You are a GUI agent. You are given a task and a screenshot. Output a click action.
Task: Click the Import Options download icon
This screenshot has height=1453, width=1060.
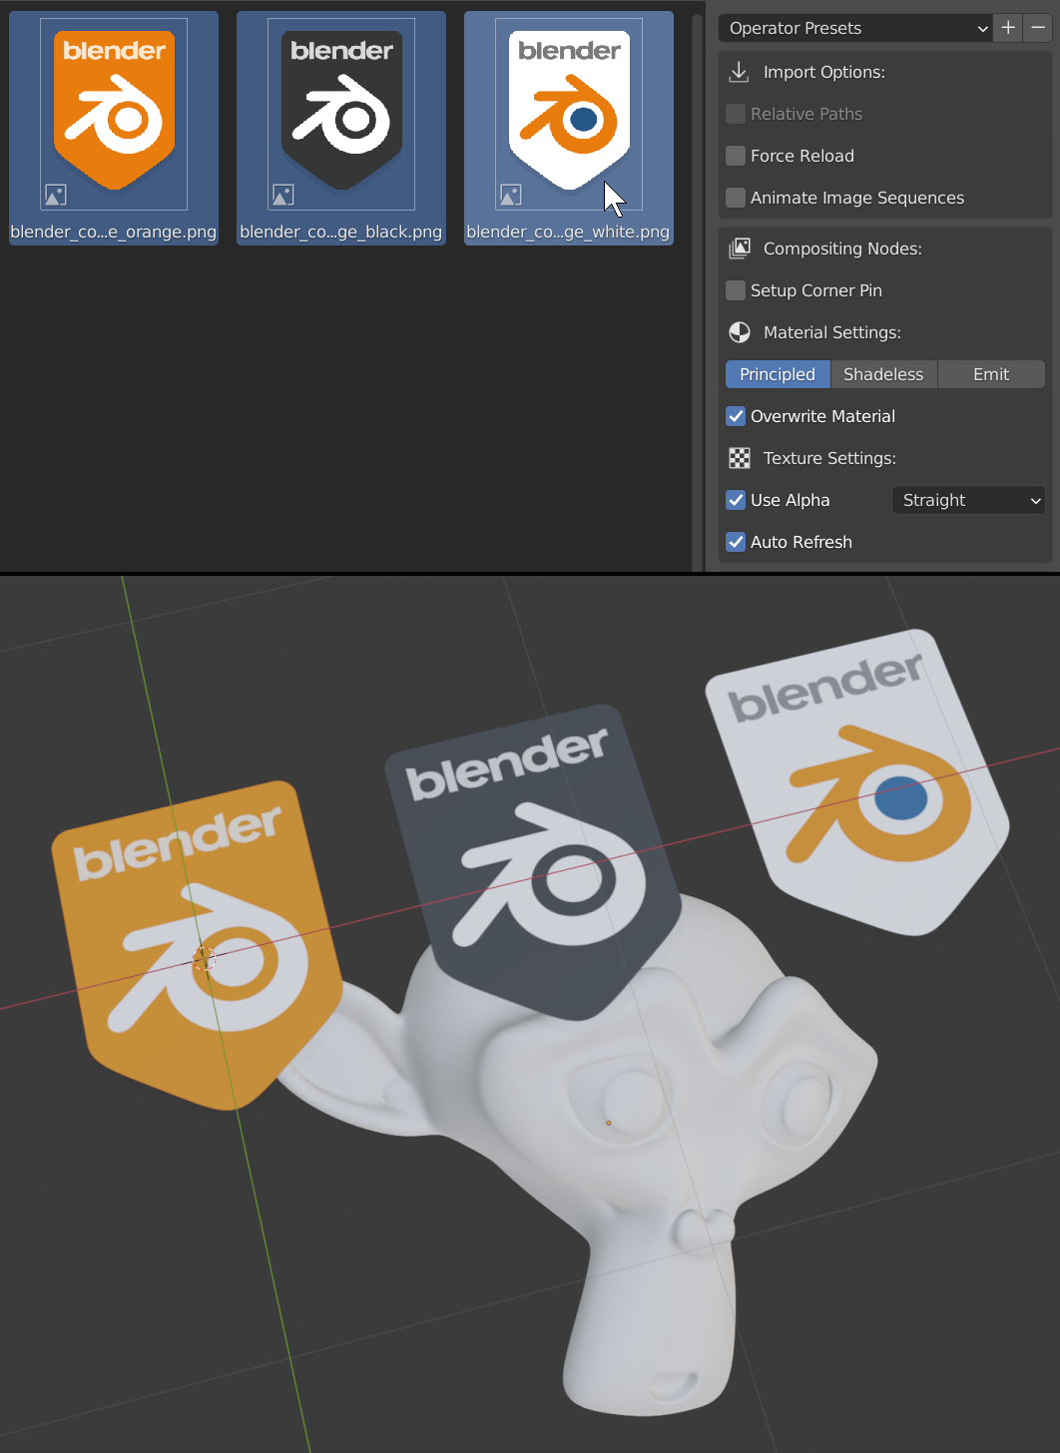[739, 72]
